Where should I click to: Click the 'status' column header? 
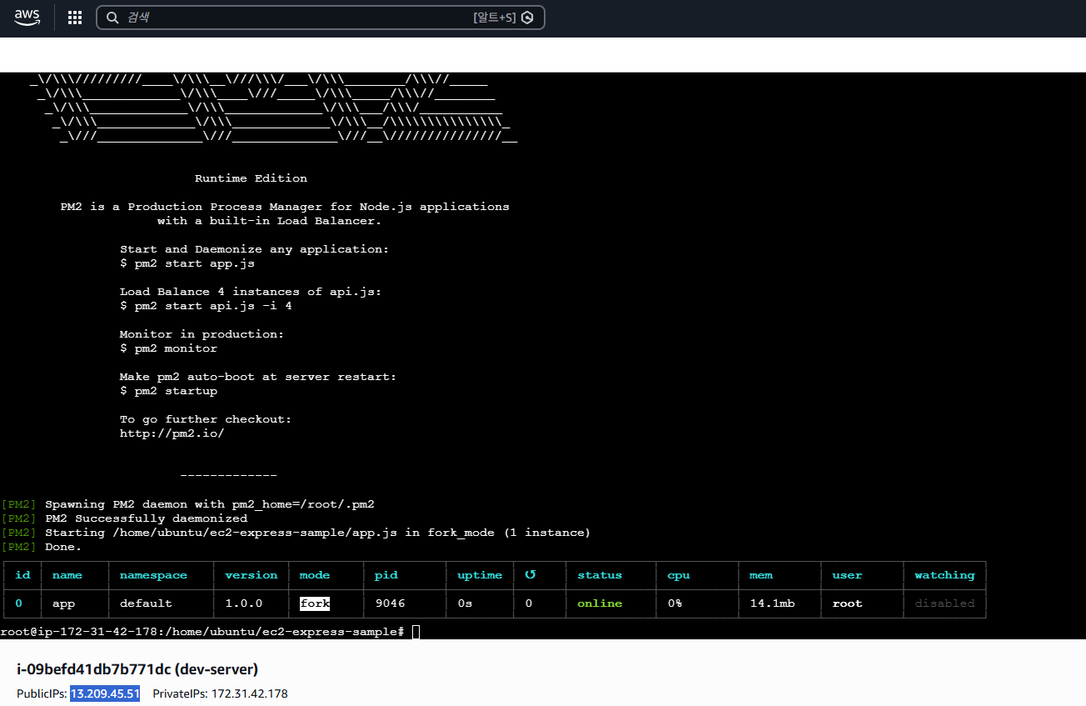click(x=600, y=575)
